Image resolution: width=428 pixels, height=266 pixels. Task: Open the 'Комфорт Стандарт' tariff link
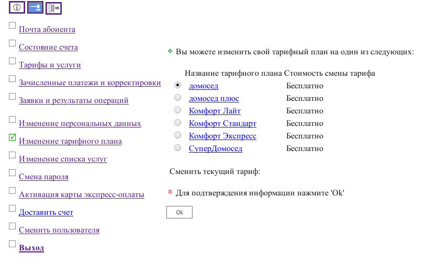click(222, 123)
